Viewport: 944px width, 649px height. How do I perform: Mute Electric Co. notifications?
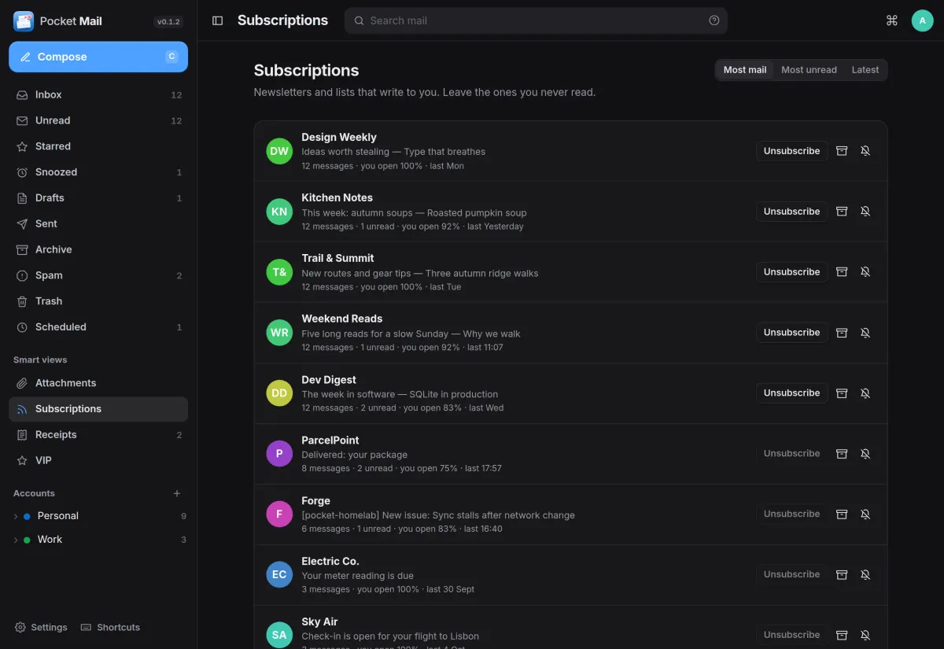pos(865,575)
